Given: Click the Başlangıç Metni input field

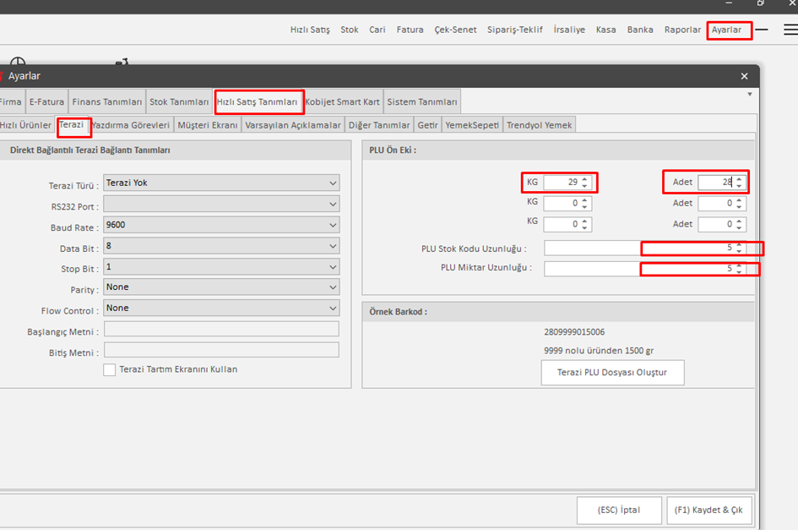Looking at the screenshot, I should [x=221, y=329].
